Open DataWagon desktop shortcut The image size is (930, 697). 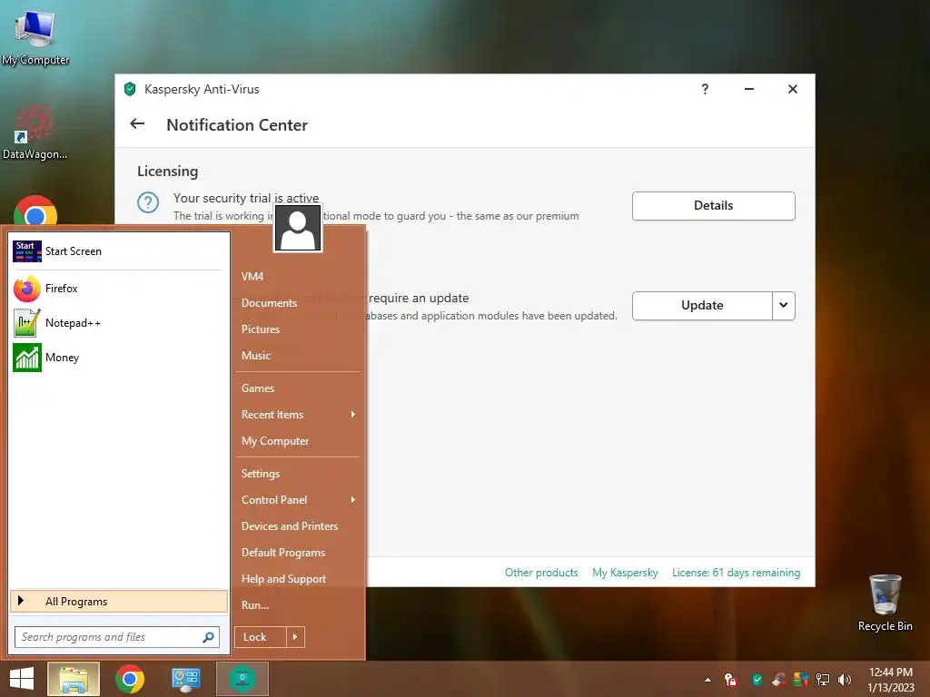pyautogui.click(x=35, y=132)
